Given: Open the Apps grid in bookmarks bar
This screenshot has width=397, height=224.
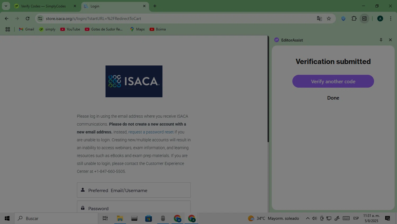Looking at the screenshot, I should (x=8, y=29).
